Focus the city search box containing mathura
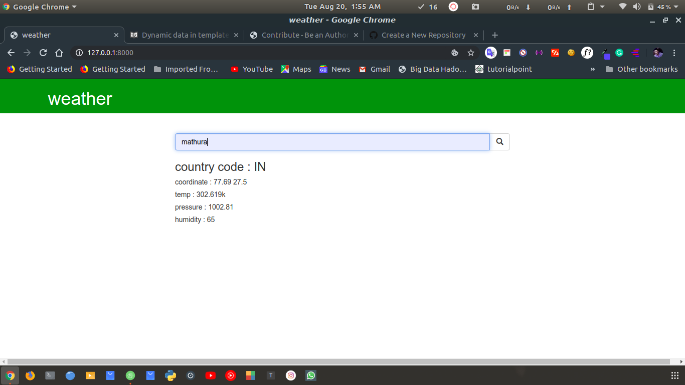685x385 pixels. coord(332,142)
